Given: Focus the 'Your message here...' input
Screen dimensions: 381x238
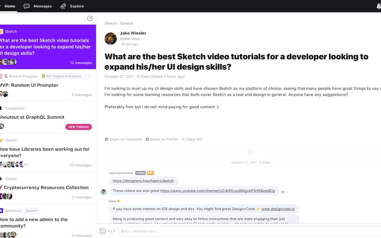Looking at the screenshot, I should click(x=249, y=231).
